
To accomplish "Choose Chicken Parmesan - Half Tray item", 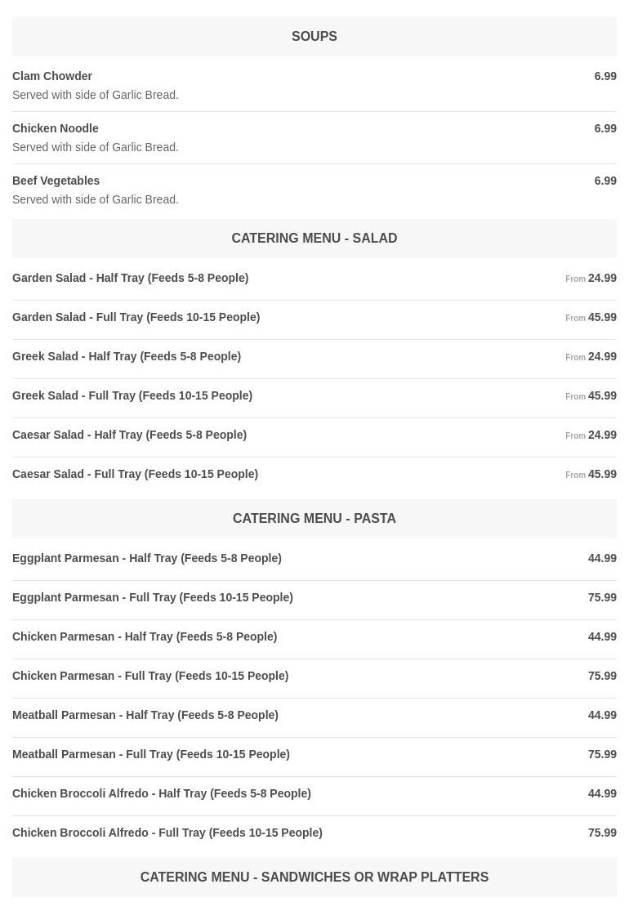I will tap(145, 636).
